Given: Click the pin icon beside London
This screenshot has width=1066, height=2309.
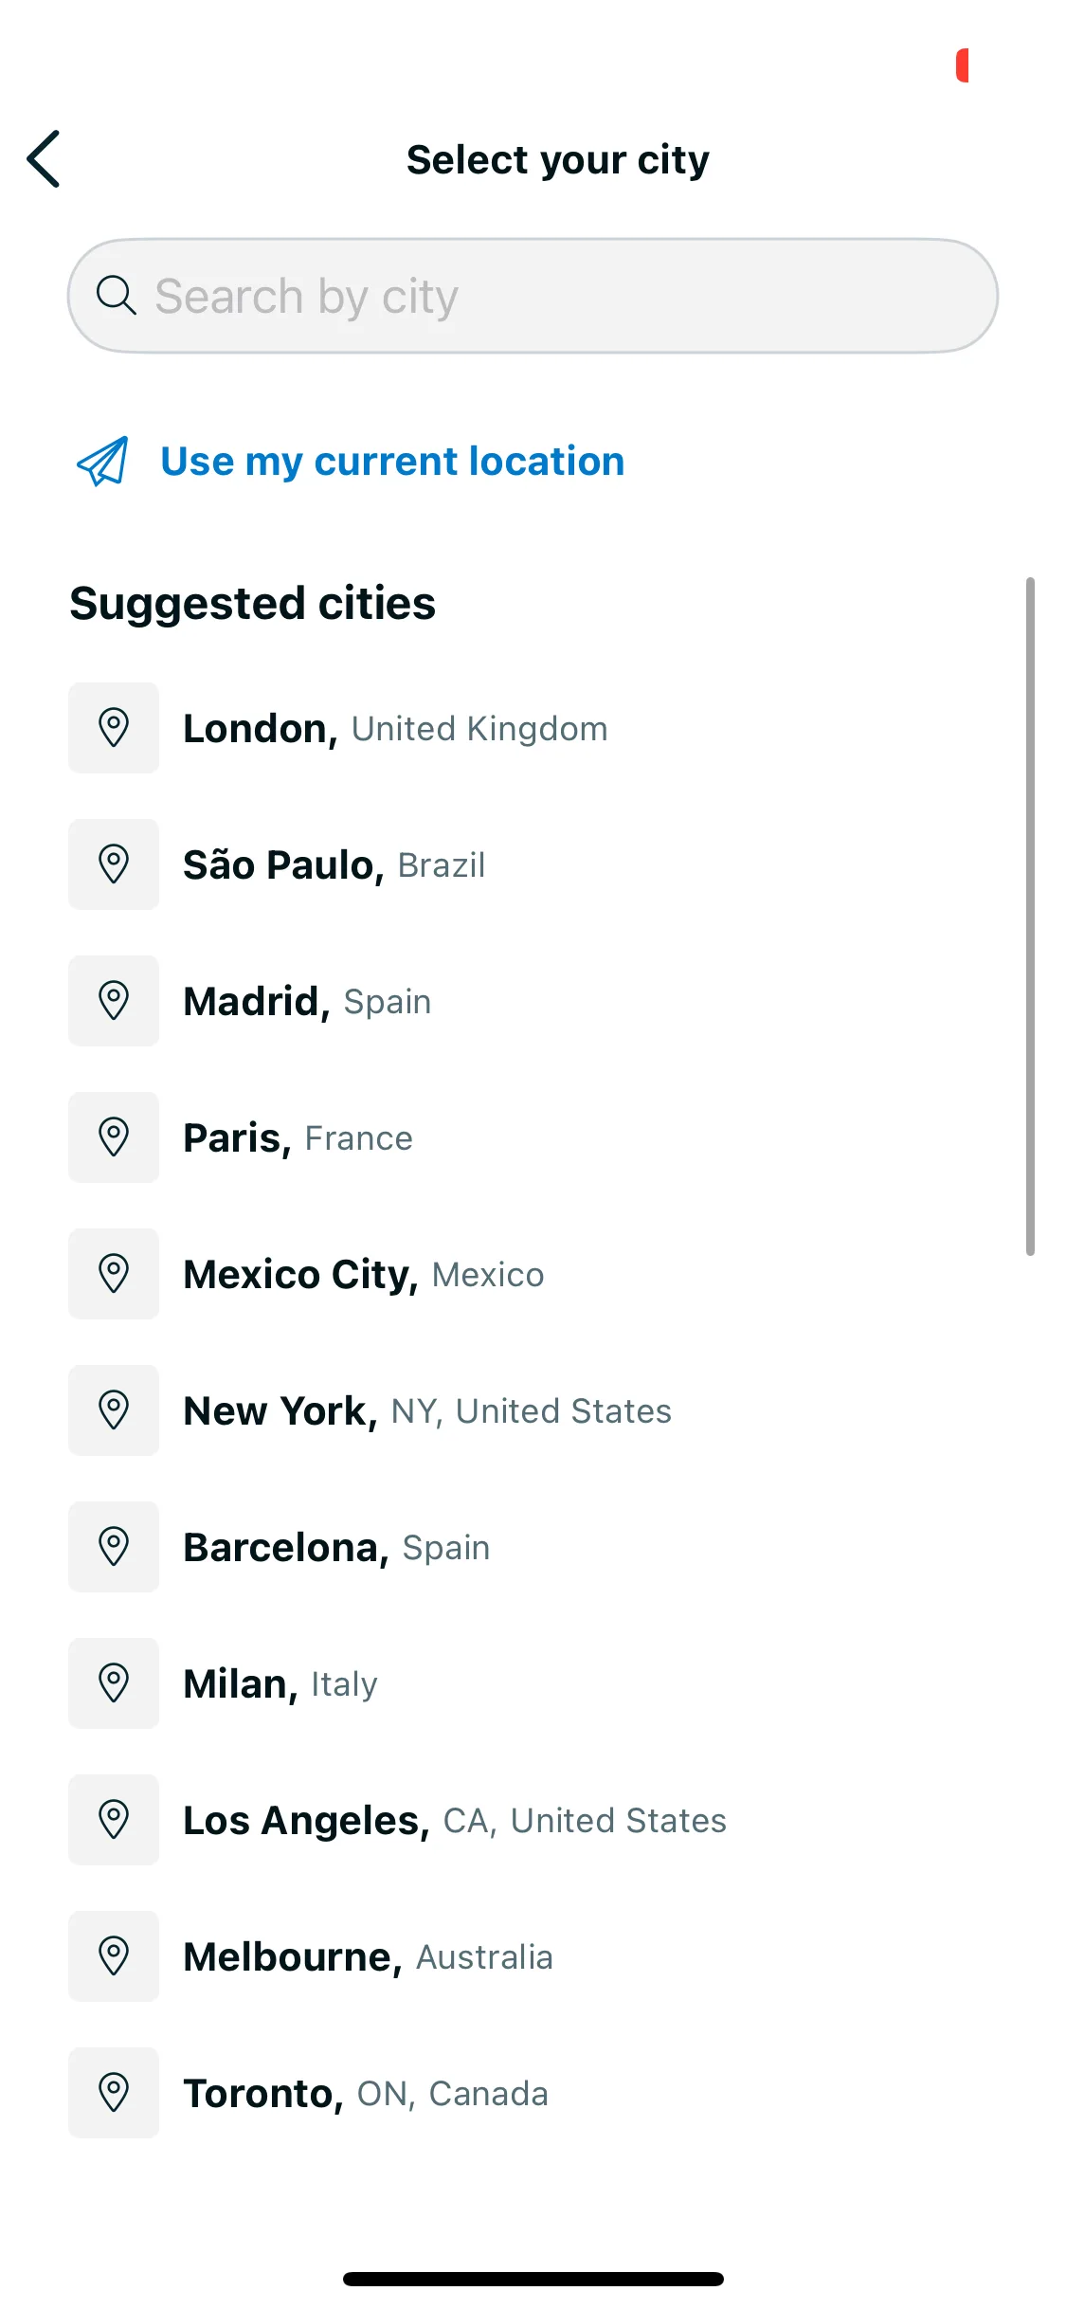Looking at the screenshot, I should pos(114,728).
